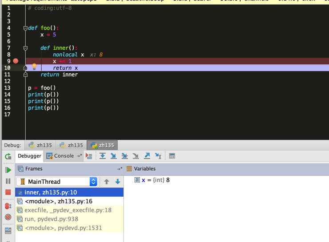Step out of current function

coord(147,156)
